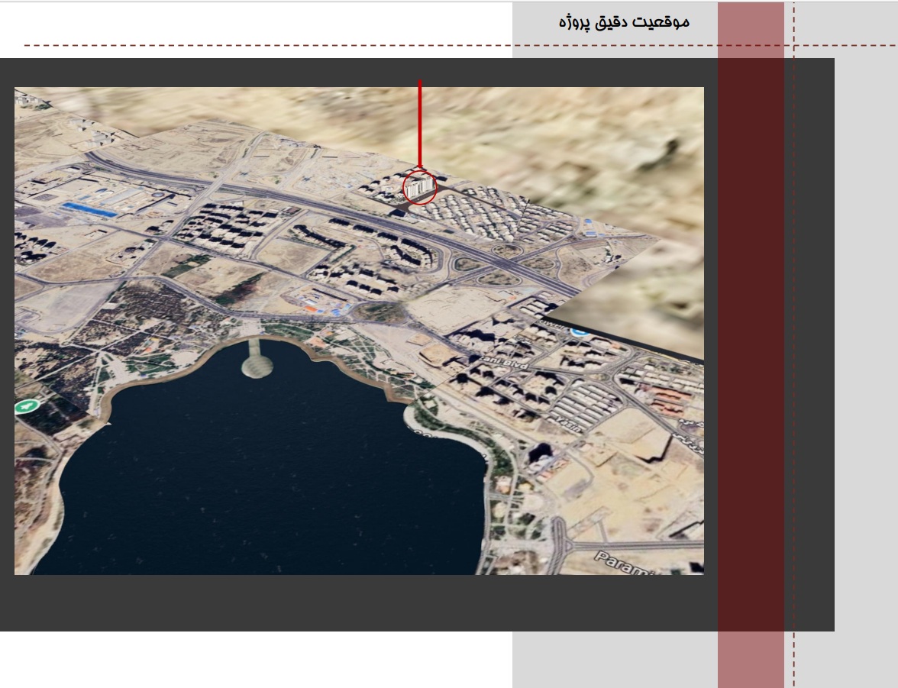Screen dimensions: 898x688
Task: Click the round pier platform on lake
Action: point(257,366)
